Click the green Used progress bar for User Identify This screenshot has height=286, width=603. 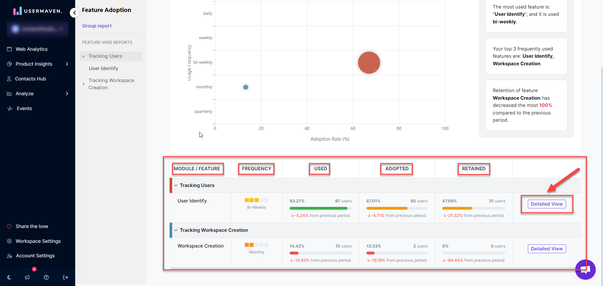[x=319, y=208]
